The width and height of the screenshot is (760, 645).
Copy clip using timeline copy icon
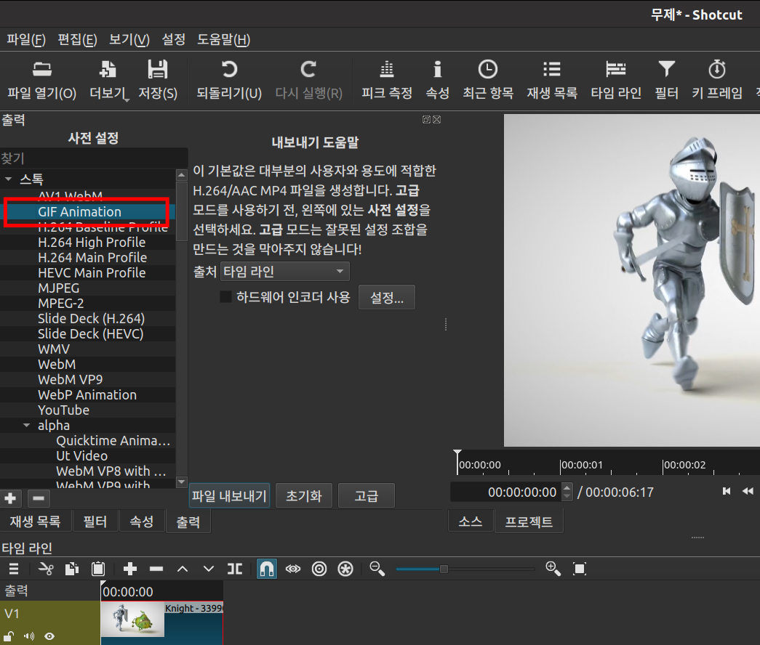coord(72,569)
